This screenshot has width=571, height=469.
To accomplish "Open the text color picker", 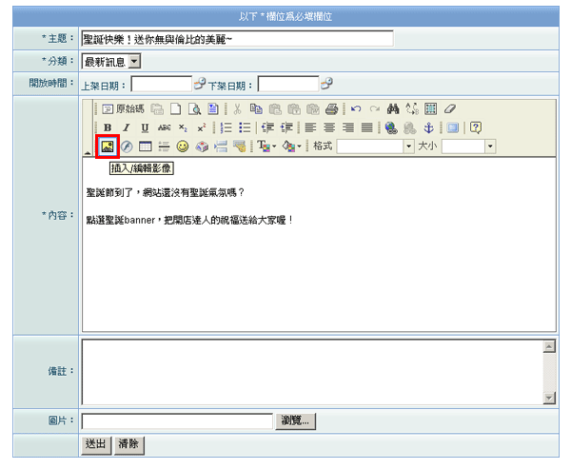I will point(265,147).
